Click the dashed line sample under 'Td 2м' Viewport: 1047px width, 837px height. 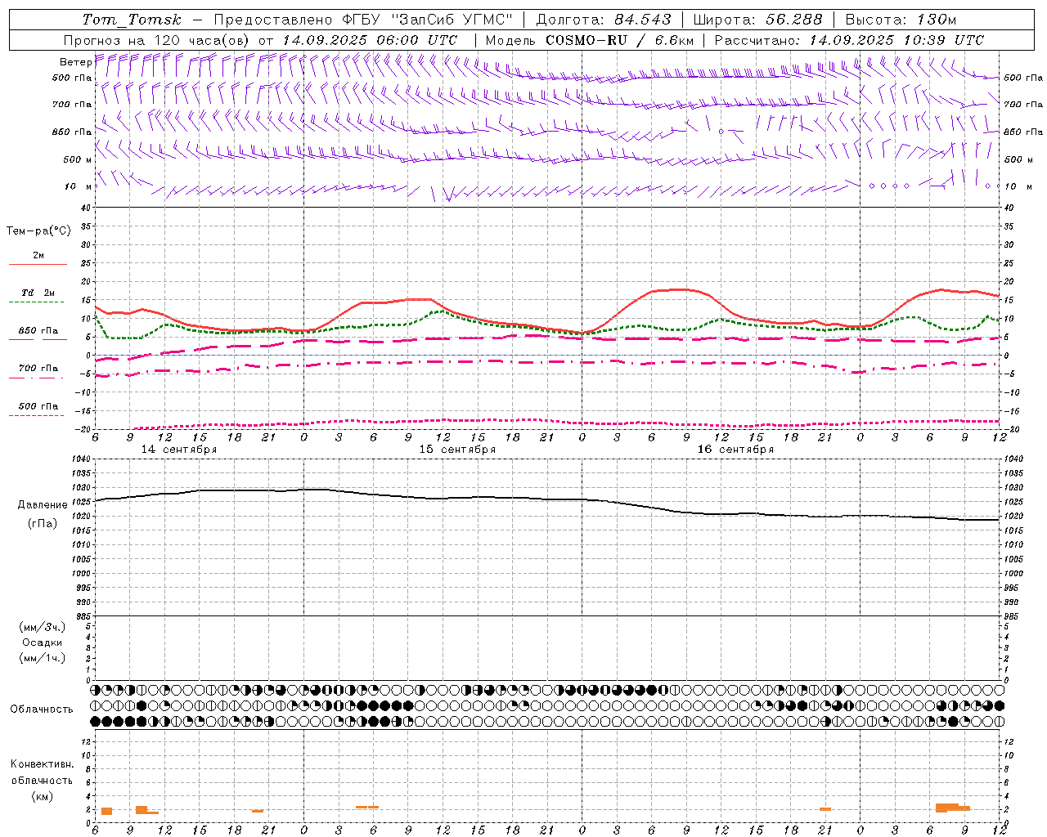pyautogui.click(x=36, y=302)
